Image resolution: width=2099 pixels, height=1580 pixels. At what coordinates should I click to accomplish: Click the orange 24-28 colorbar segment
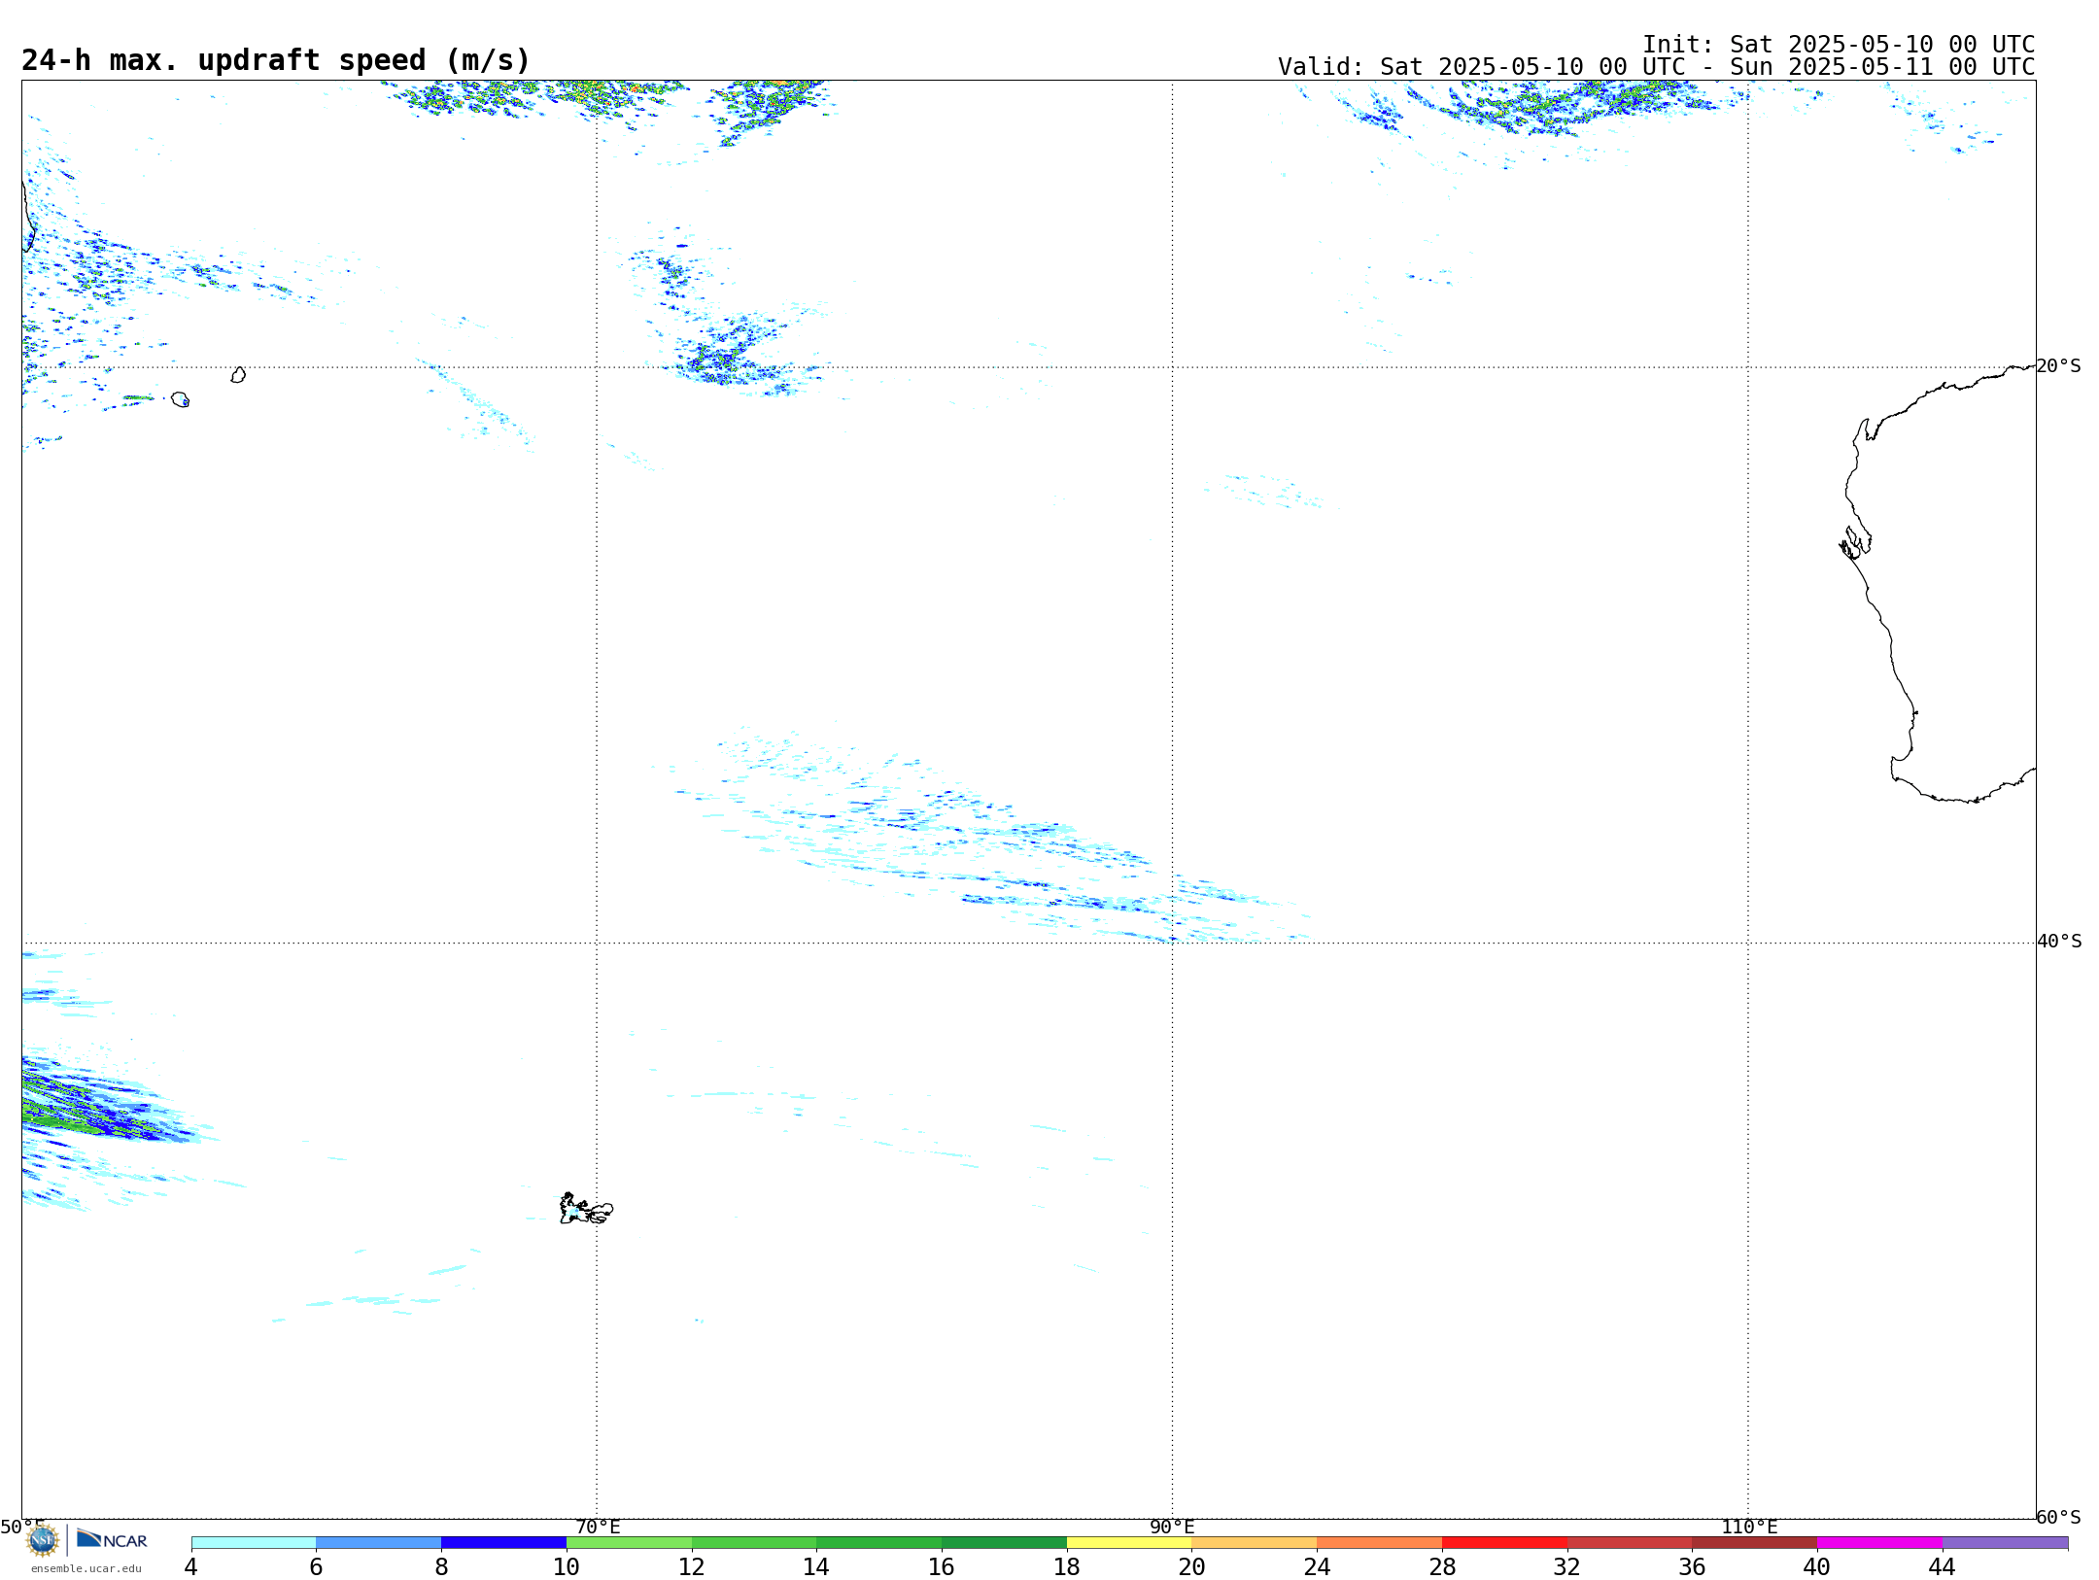1380,1542
